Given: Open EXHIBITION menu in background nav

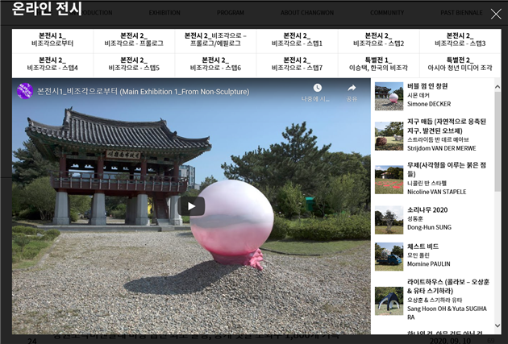Looking at the screenshot, I should coord(164,13).
